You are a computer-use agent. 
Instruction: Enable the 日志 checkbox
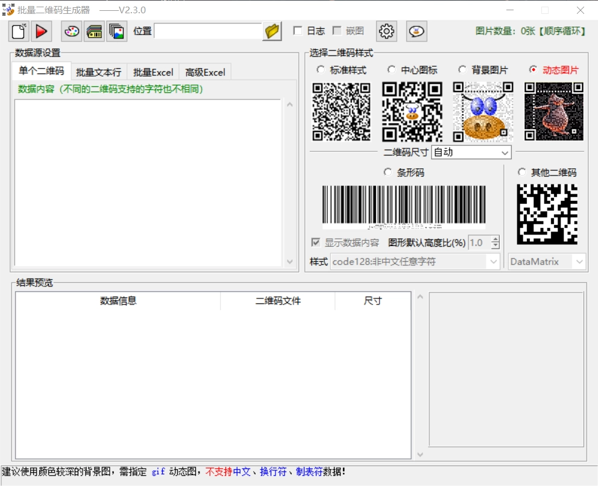tap(298, 31)
